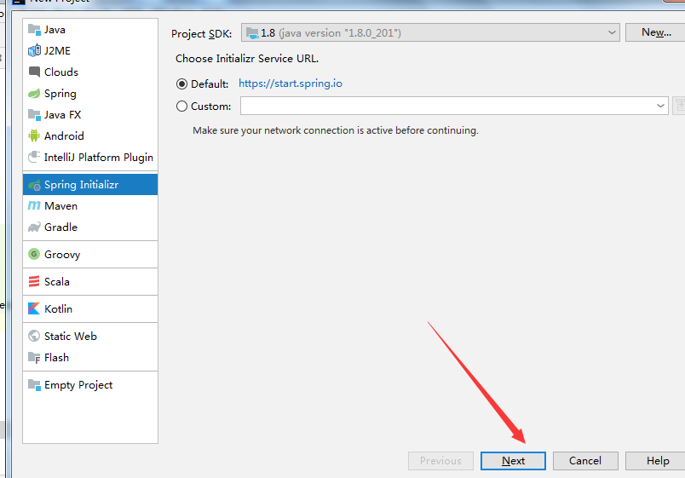
Task: Select the Custom service URL radio
Action: point(181,107)
